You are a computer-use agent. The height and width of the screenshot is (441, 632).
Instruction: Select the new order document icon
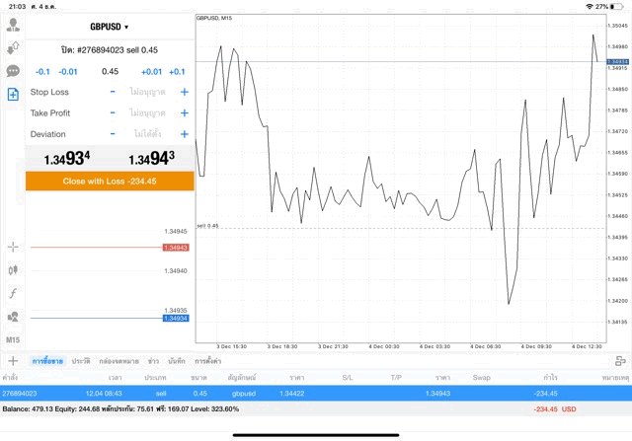pyautogui.click(x=13, y=95)
